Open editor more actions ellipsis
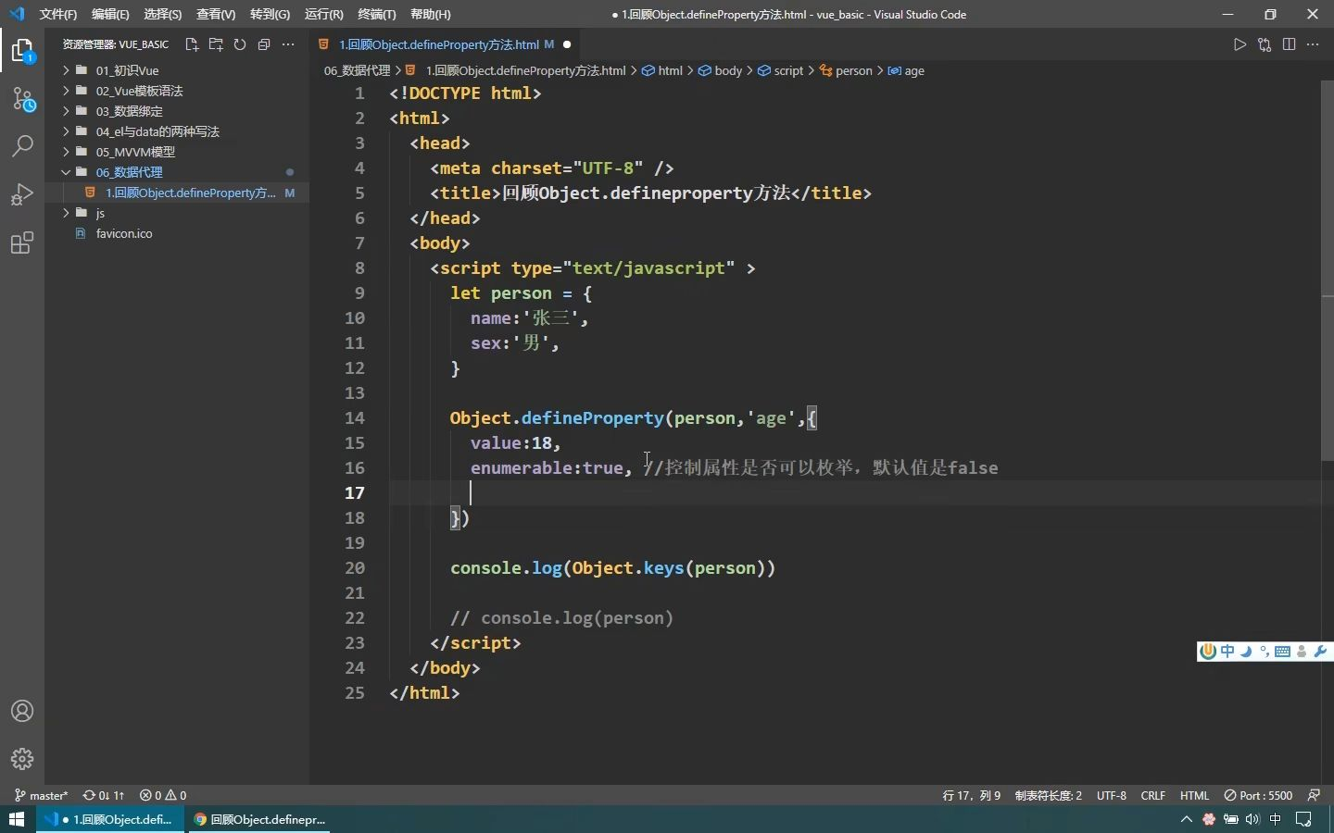 pyautogui.click(x=1313, y=44)
